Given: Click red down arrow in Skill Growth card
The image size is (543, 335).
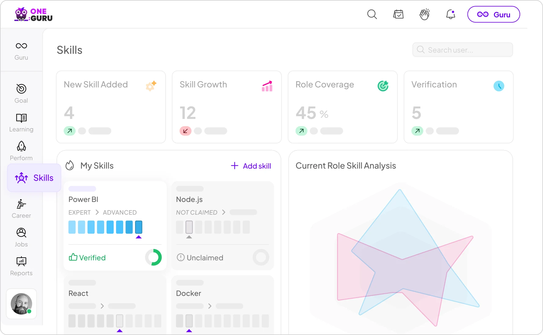Looking at the screenshot, I should coord(185,131).
